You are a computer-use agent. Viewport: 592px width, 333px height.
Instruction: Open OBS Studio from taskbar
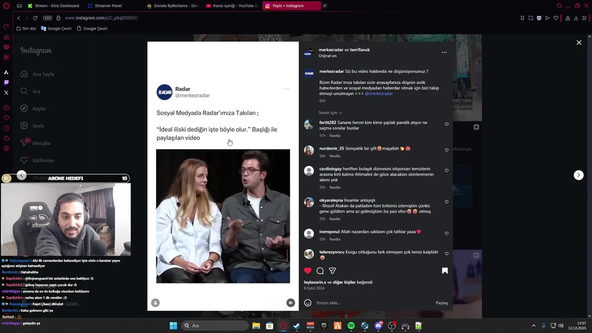[x=392, y=326]
